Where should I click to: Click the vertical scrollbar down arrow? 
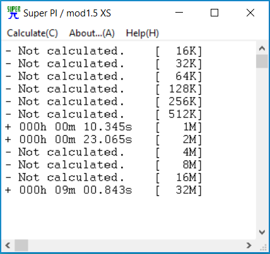click(x=262, y=233)
